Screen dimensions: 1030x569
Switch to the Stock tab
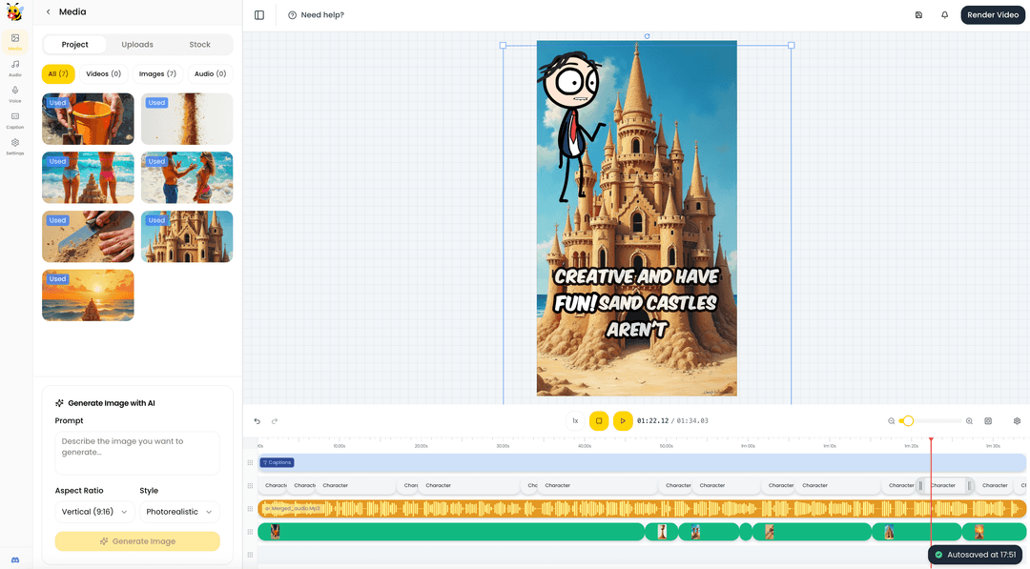tap(199, 45)
